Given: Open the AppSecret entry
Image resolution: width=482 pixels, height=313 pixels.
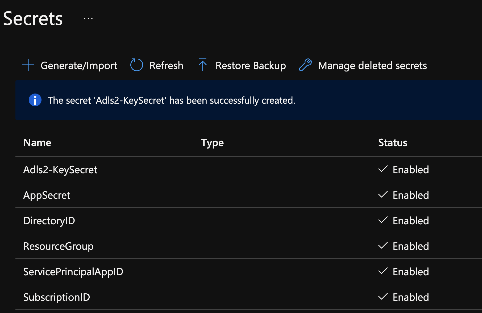Looking at the screenshot, I should pos(47,195).
